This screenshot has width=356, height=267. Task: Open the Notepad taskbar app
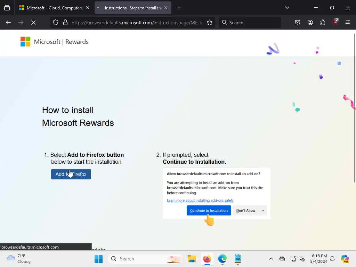238,259
